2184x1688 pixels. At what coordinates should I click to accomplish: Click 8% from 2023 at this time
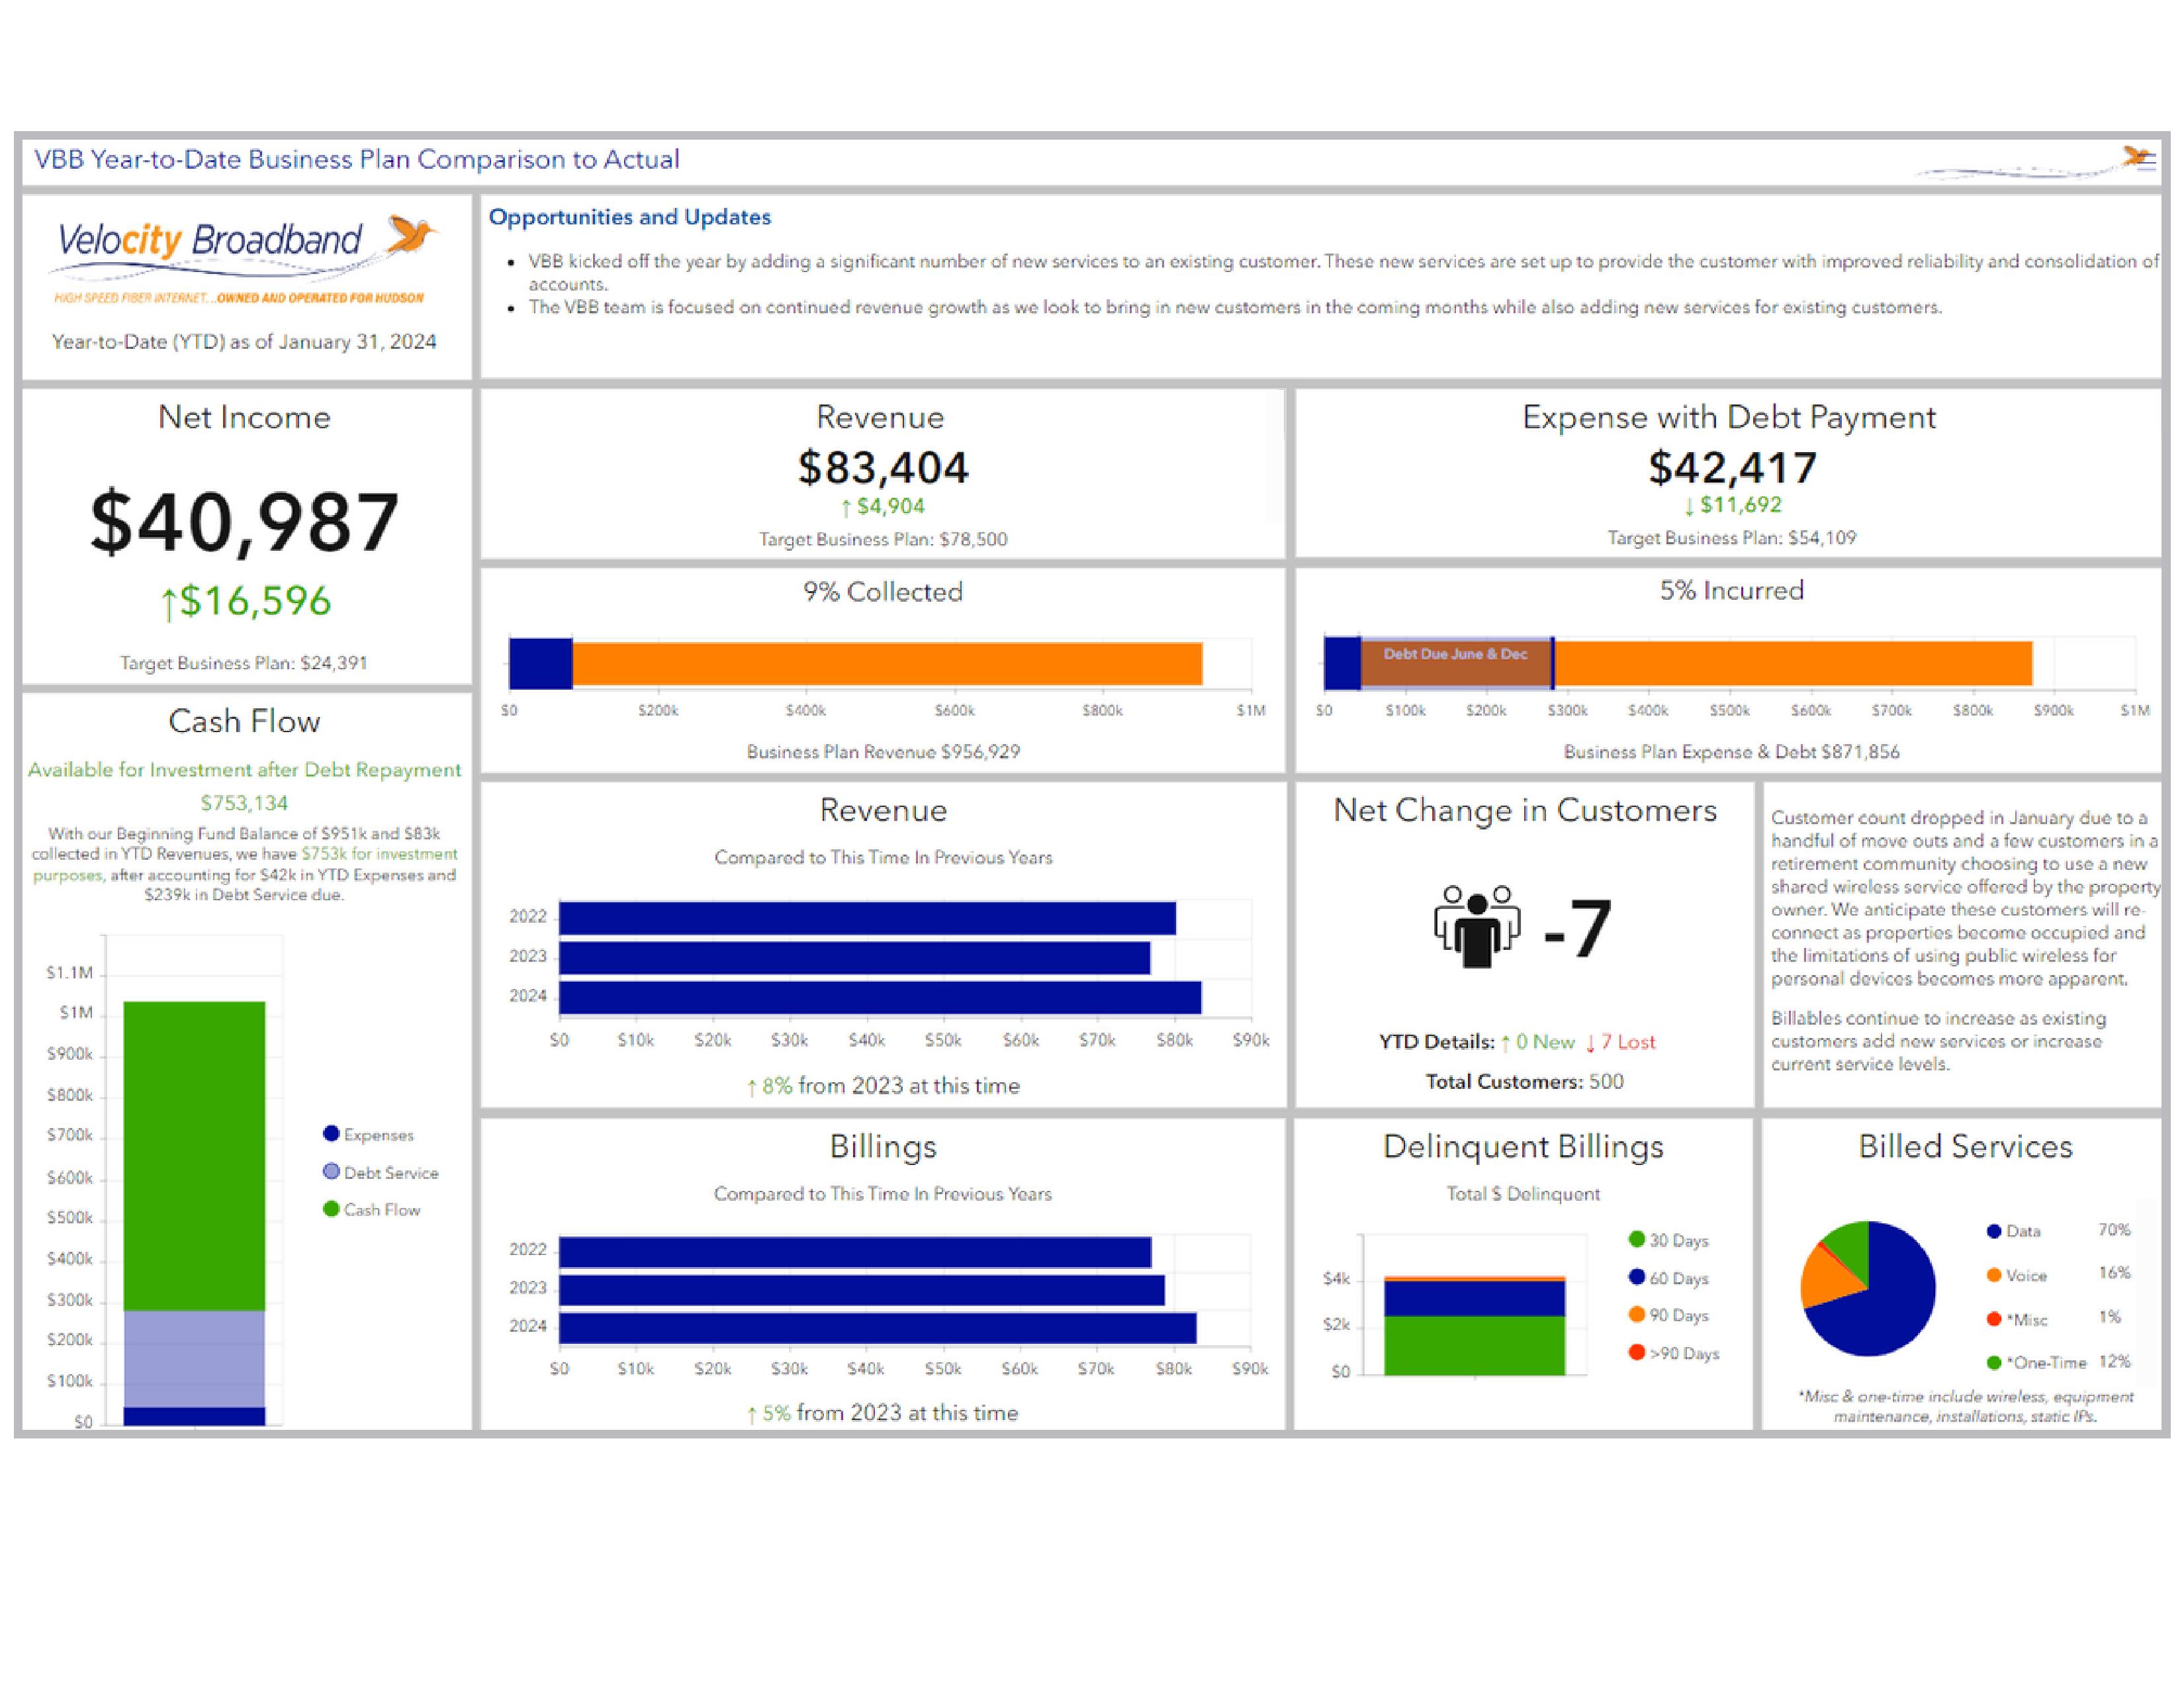tap(883, 1086)
